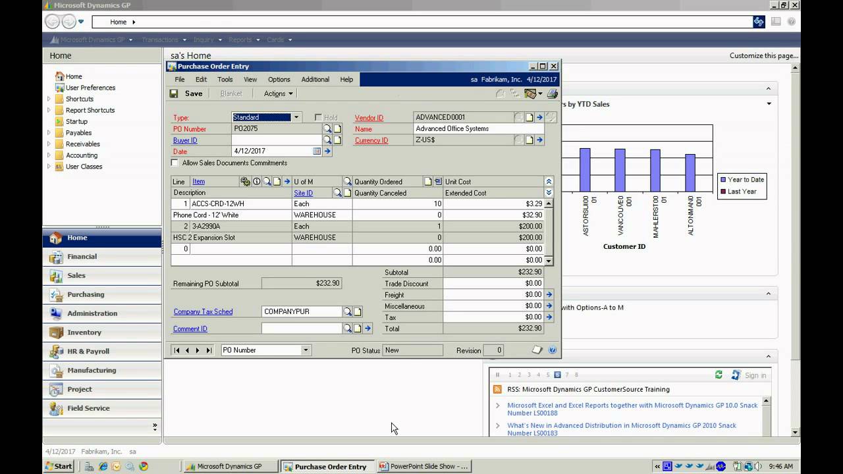843x474 pixels.
Task: Open the calendar icon in Date field
Action: pyautogui.click(x=317, y=151)
